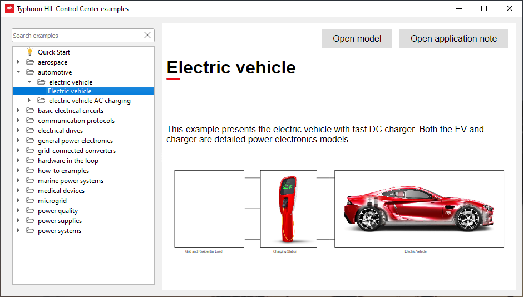Collapse the electric vehicle subfolder node
Image resolution: width=523 pixels, height=297 pixels.
29,82
